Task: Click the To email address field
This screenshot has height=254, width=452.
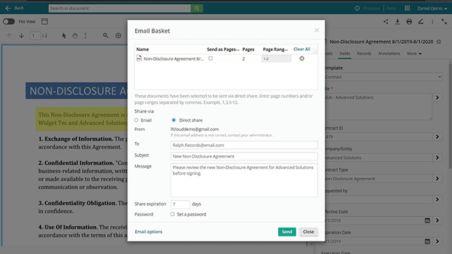Action: pyautogui.click(x=244, y=145)
